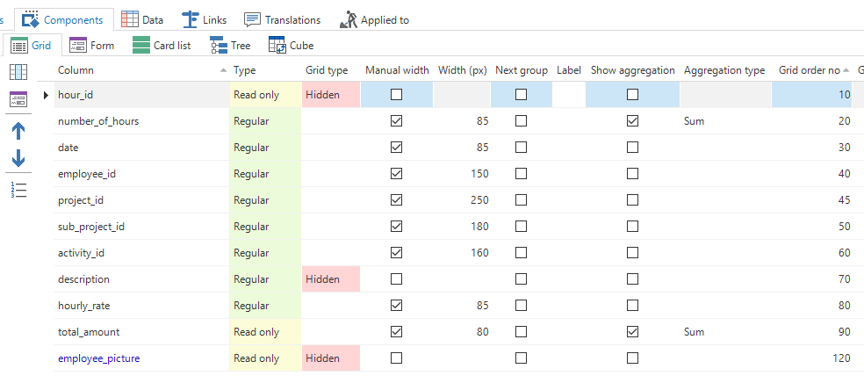Screen dimensions: 864x383
Task: Open the Cube component tab
Action: click(291, 45)
